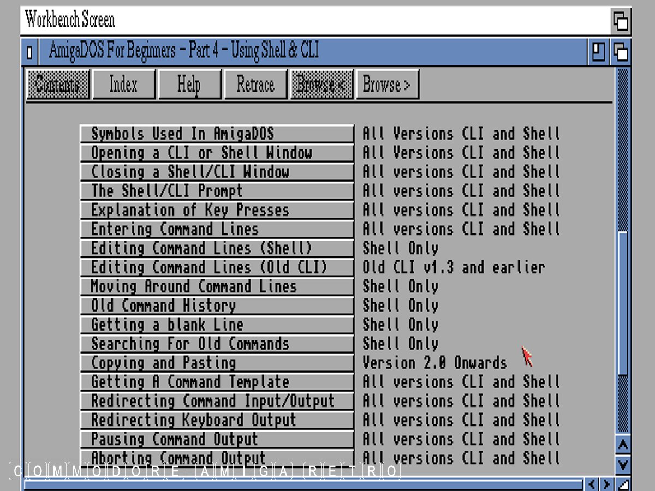Go to next page with Browse >
655x491 pixels.
tap(386, 85)
